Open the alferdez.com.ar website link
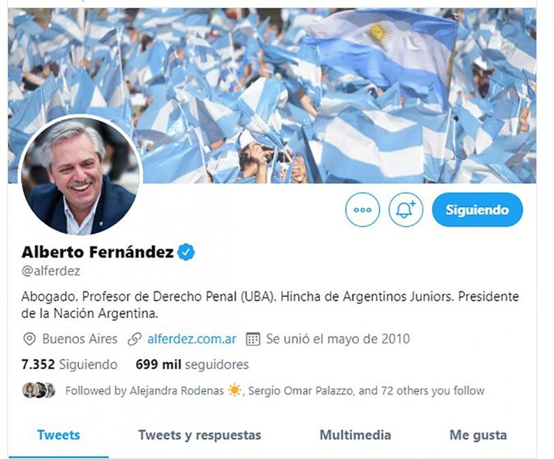The width and height of the screenshot is (554, 459). 192,338
